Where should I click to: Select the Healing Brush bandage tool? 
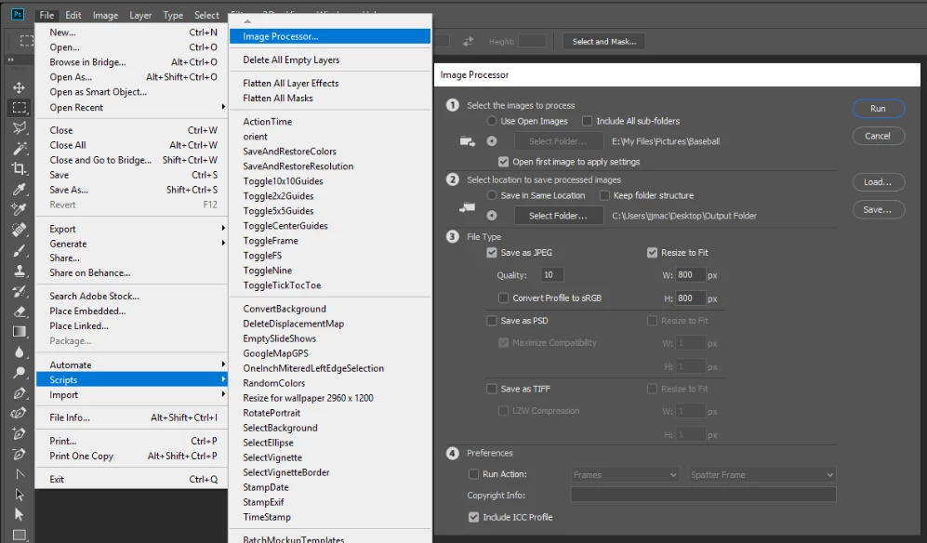[x=19, y=229]
